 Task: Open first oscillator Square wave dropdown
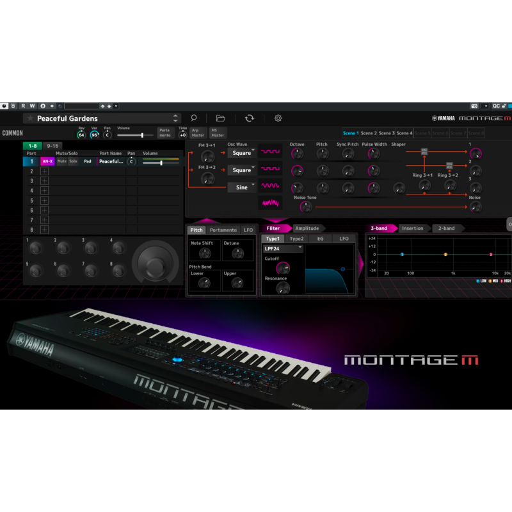coord(242,153)
